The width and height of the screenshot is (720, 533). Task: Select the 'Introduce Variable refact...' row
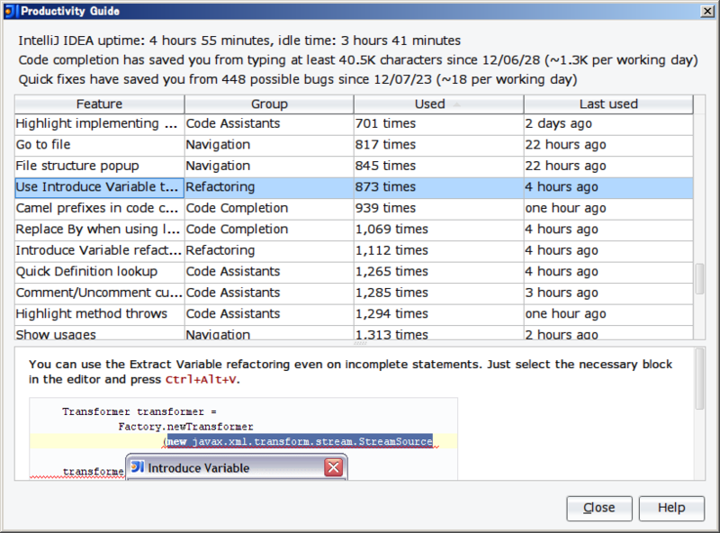(x=354, y=250)
